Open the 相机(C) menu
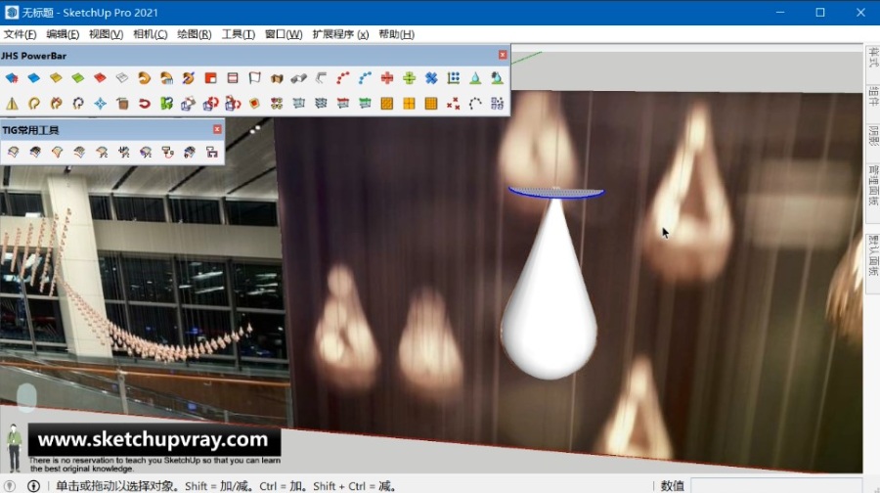Viewport: 880px width, 493px height. tap(151, 34)
